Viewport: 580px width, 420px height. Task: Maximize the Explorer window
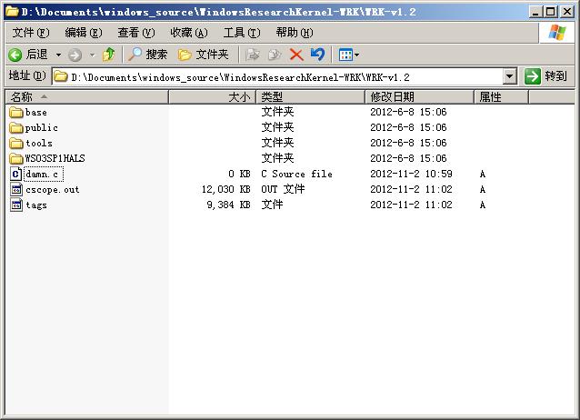pyautogui.click(x=550, y=12)
